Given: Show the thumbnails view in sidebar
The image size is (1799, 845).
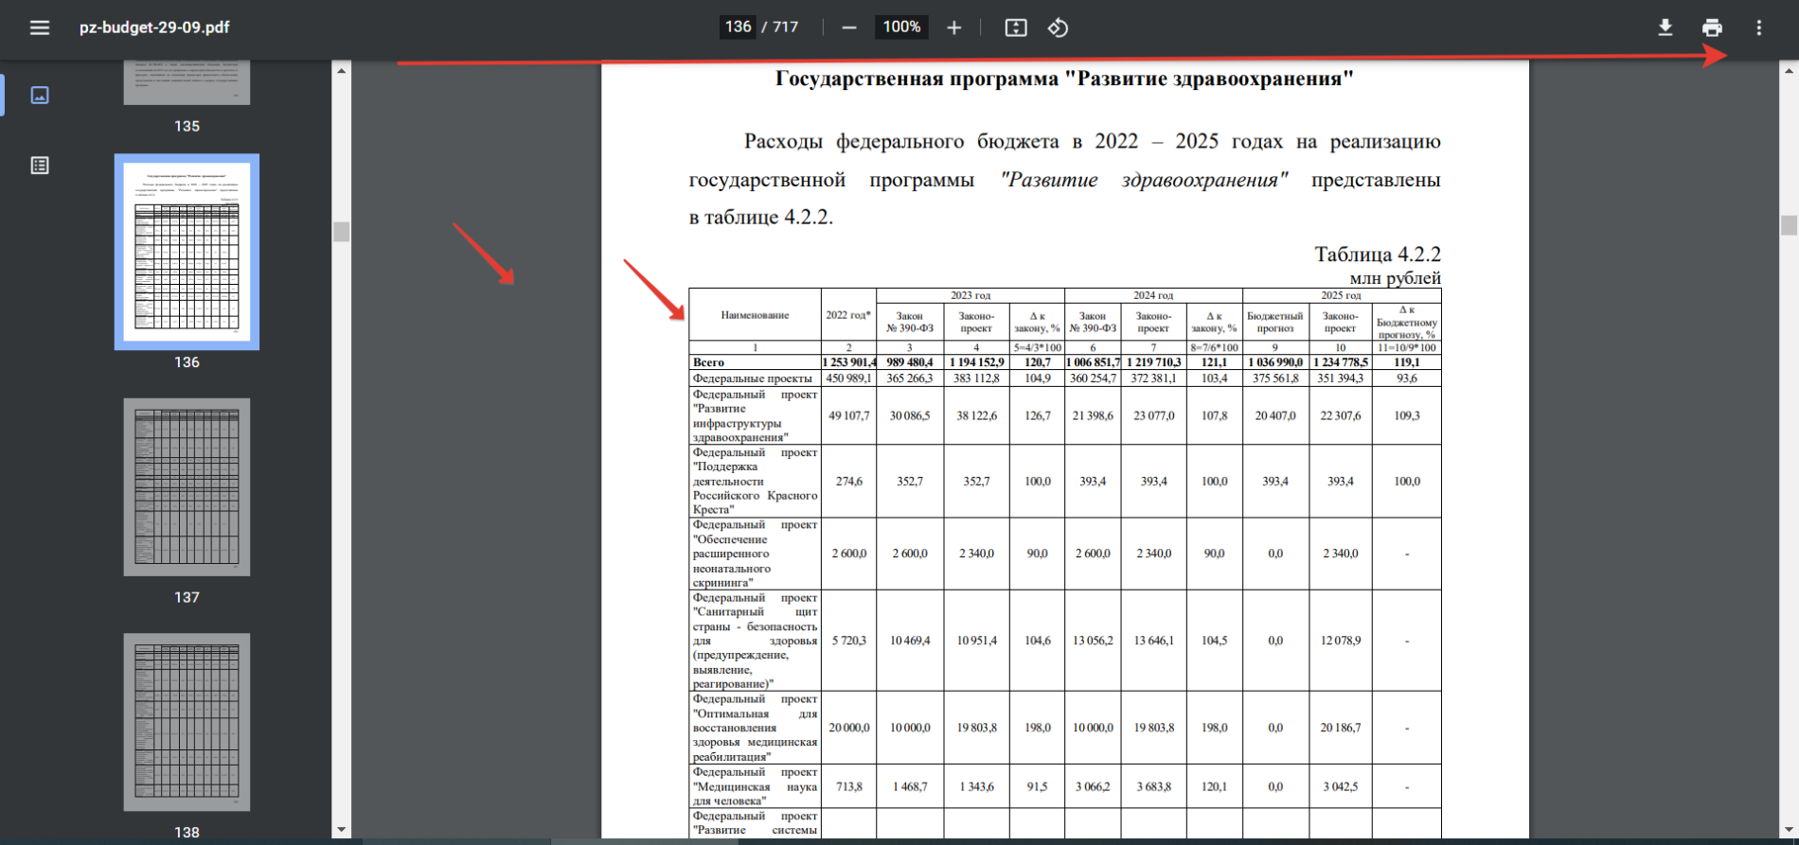Looking at the screenshot, I should point(40,95).
